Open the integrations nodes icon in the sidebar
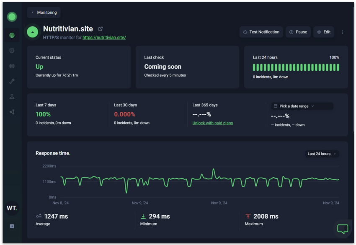This screenshot has height=245, width=356. click(x=12, y=112)
